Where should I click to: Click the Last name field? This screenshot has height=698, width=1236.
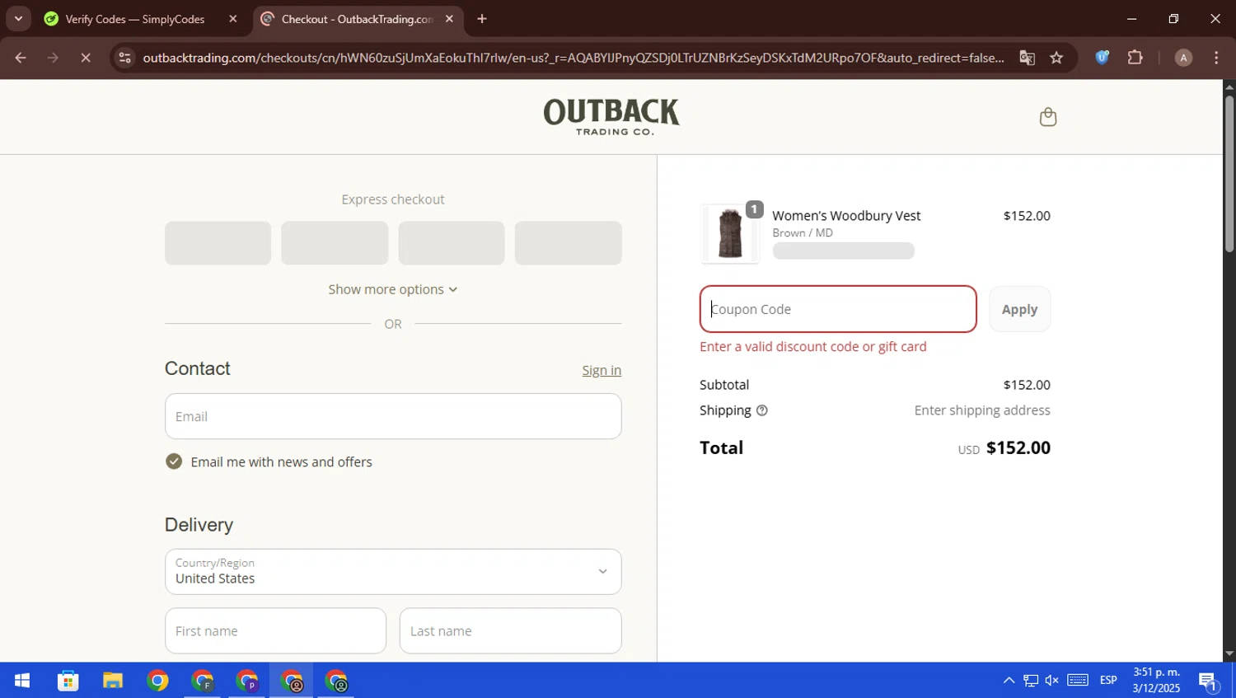click(511, 631)
